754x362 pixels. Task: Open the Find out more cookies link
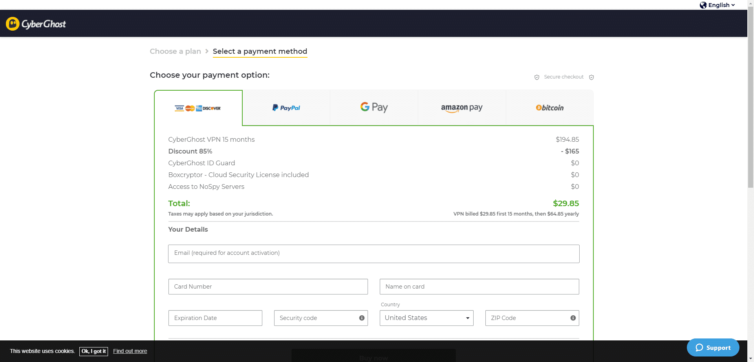pyautogui.click(x=130, y=351)
